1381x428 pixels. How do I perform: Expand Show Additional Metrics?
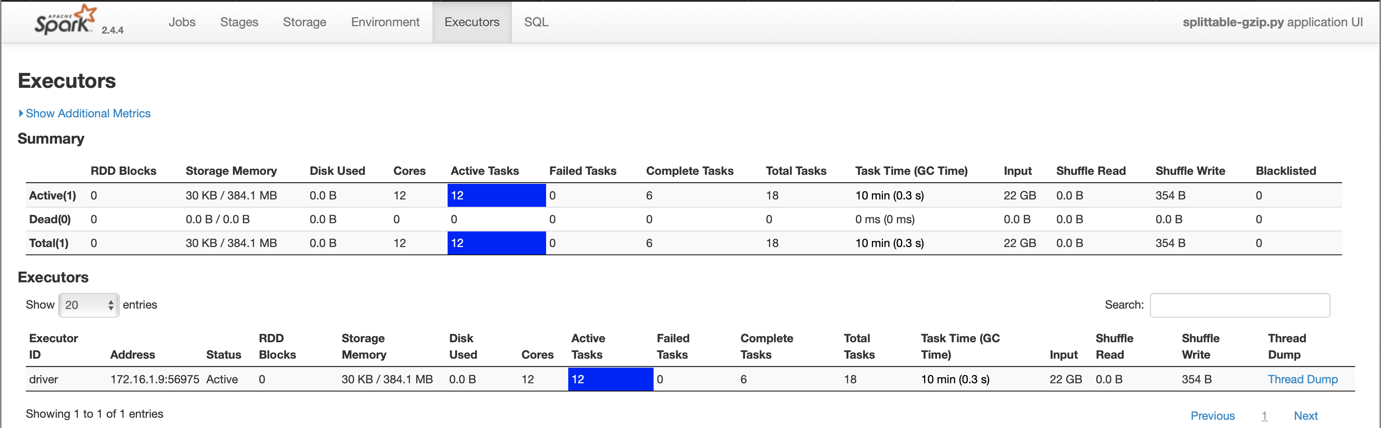pos(87,113)
